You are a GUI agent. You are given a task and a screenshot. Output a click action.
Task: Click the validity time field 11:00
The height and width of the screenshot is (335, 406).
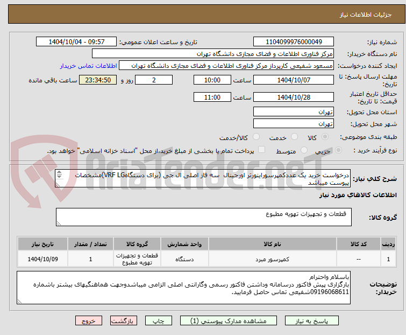coord(212,97)
